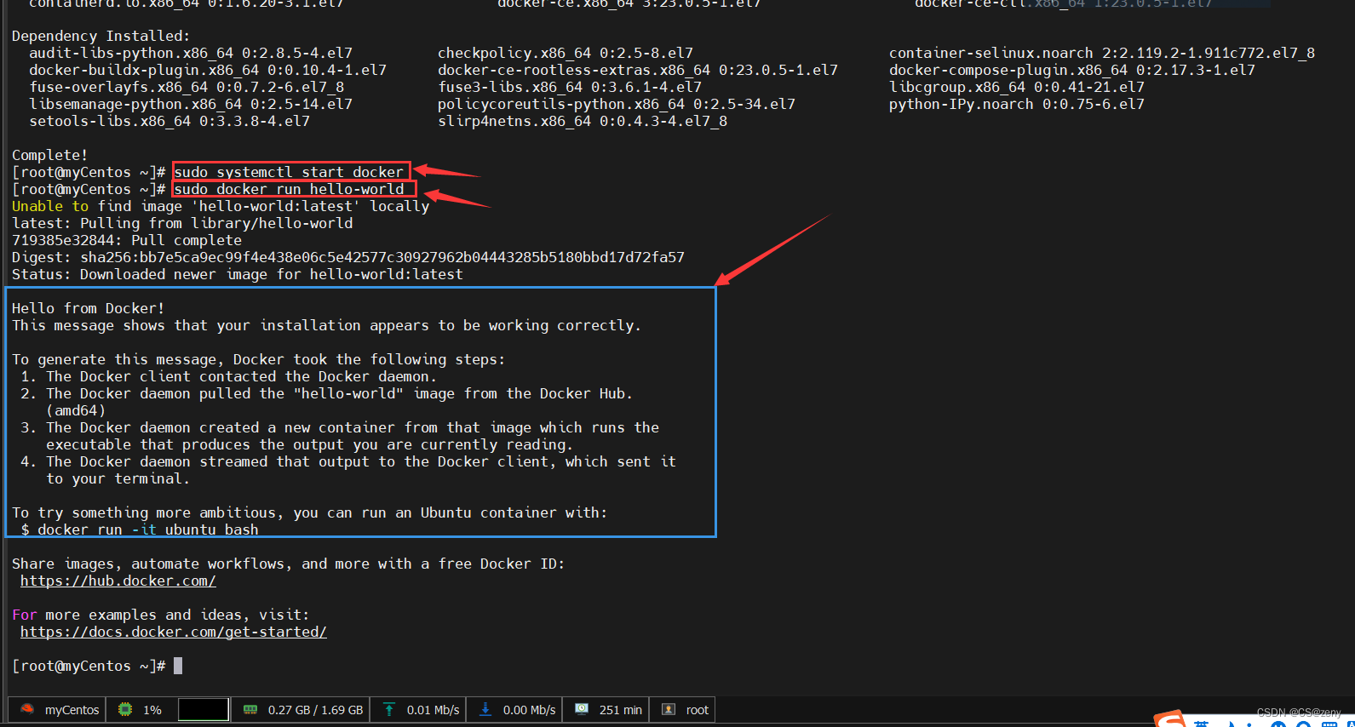Click the 'Status: Downloaded newer image' line

(x=238, y=274)
